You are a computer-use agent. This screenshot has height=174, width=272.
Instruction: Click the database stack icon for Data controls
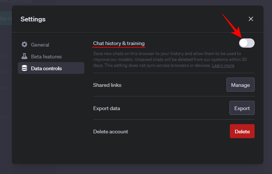point(24,68)
